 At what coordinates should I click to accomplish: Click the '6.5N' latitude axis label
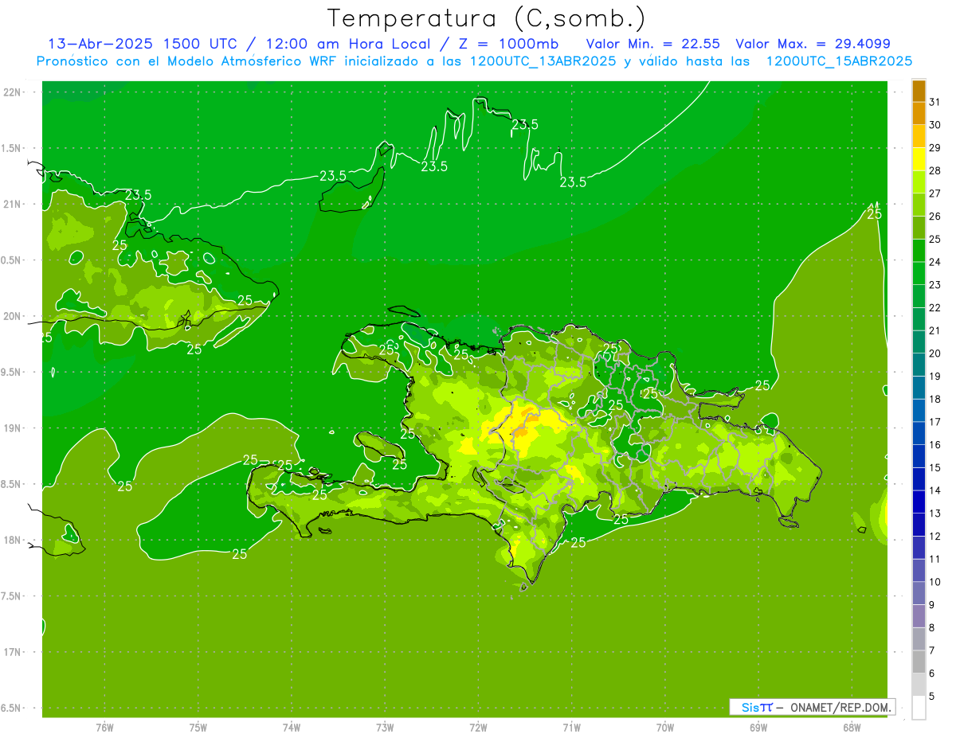click(x=11, y=708)
